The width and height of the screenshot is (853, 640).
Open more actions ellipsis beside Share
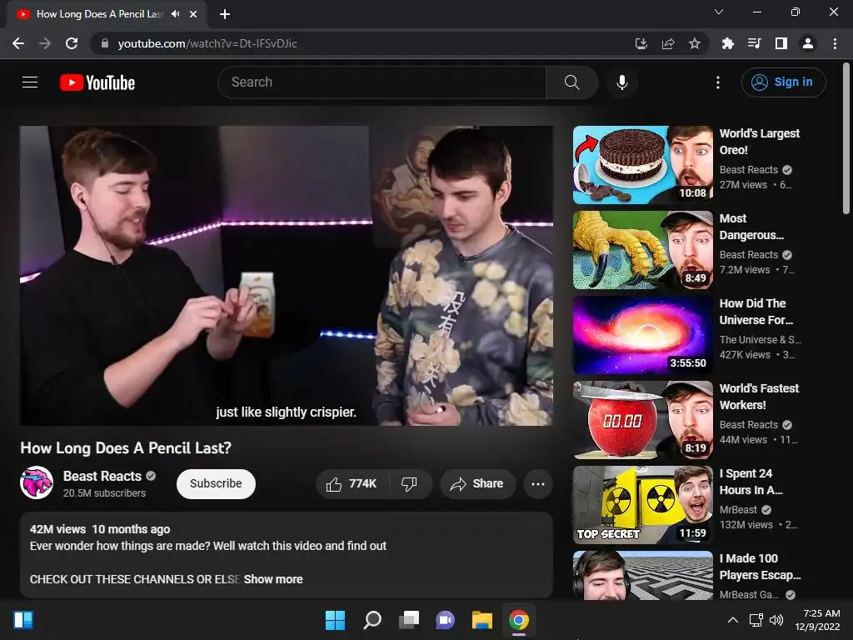click(x=538, y=484)
